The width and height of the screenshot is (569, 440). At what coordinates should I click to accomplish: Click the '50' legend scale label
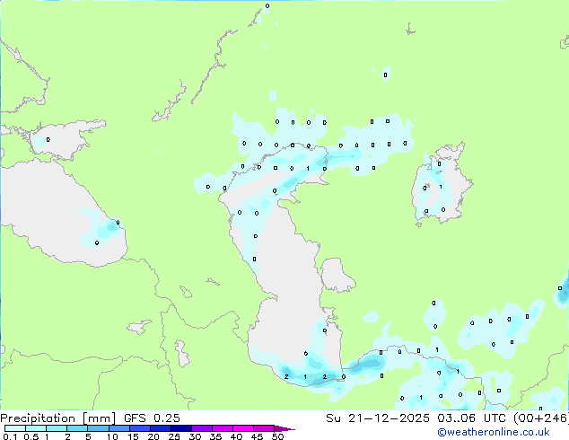(x=277, y=436)
